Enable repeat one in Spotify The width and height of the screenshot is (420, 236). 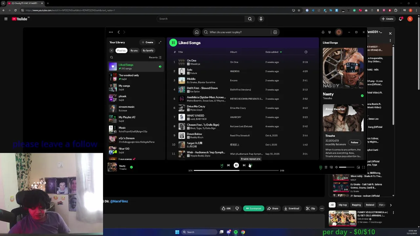(250, 165)
